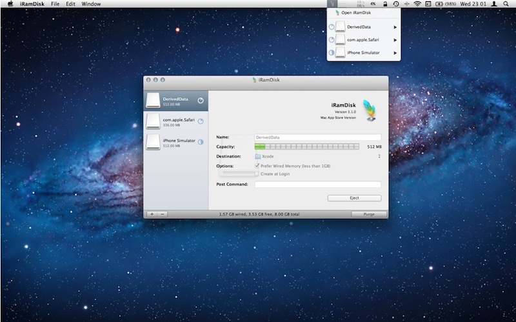The image size is (516, 322).
Task: Click the add RAM disk plus button
Action: pyautogui.click(x=151, y=214)
